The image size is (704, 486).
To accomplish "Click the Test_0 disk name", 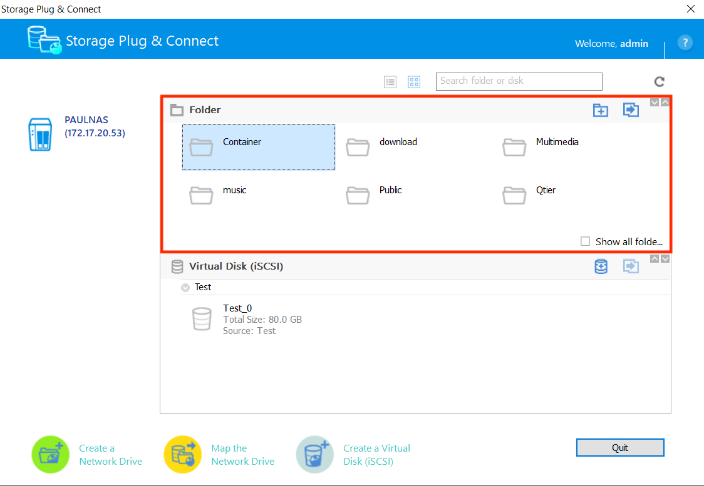I will 237,308.
